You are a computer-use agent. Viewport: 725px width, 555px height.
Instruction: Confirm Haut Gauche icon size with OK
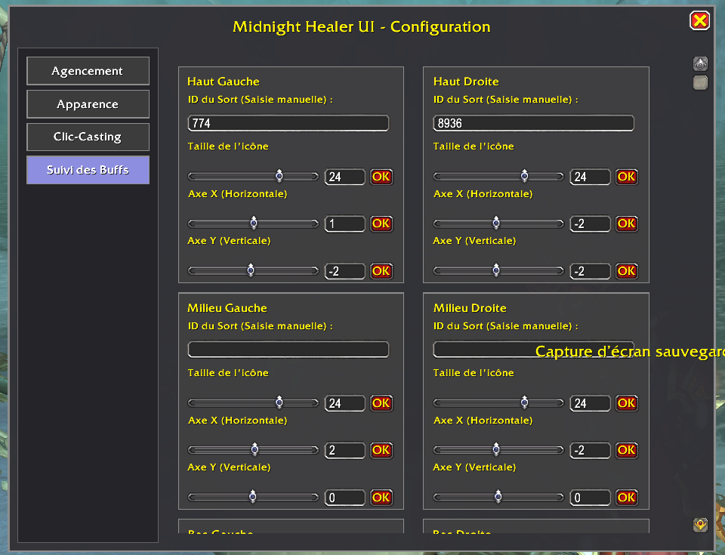(x=381, y=177)
